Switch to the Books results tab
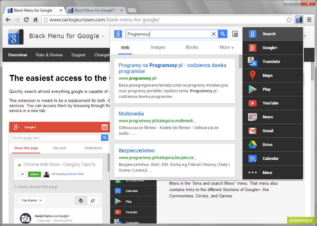Screen dimensions: 317x226 [x=192, y=48]
